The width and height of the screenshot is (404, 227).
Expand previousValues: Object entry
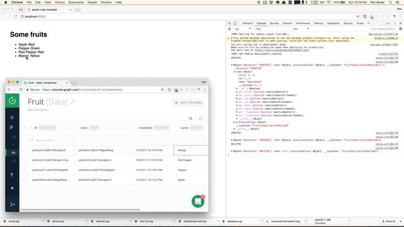234,122
